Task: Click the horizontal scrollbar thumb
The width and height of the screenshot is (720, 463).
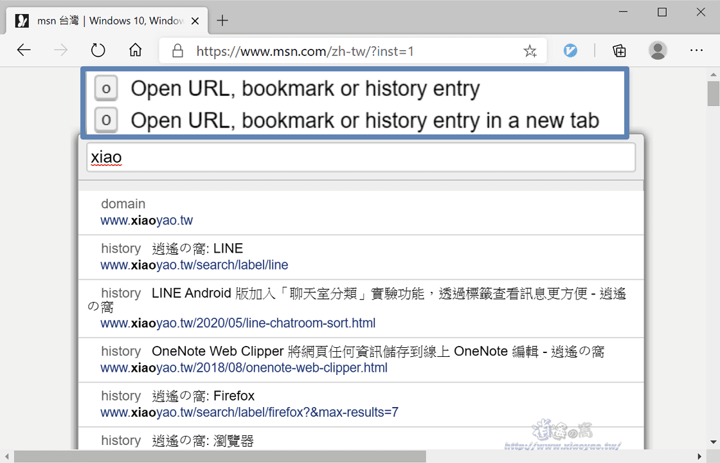Action: coord(220,457)
